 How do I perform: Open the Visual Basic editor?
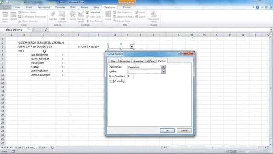pos(5,17)
